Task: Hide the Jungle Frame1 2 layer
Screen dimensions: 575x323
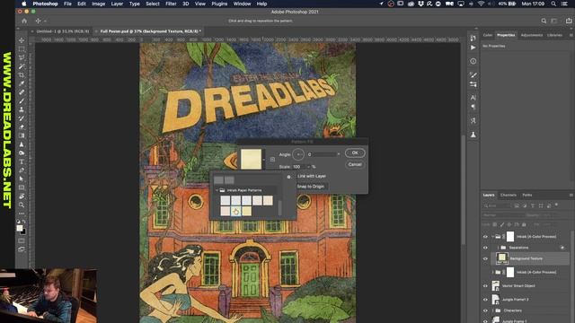Action: coord(485,299)
